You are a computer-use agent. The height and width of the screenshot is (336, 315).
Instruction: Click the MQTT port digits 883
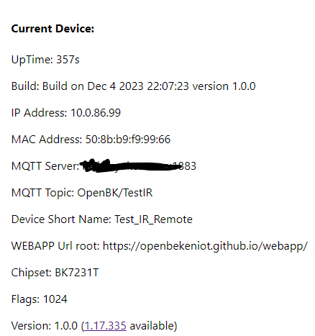click(x=188, y=166)
